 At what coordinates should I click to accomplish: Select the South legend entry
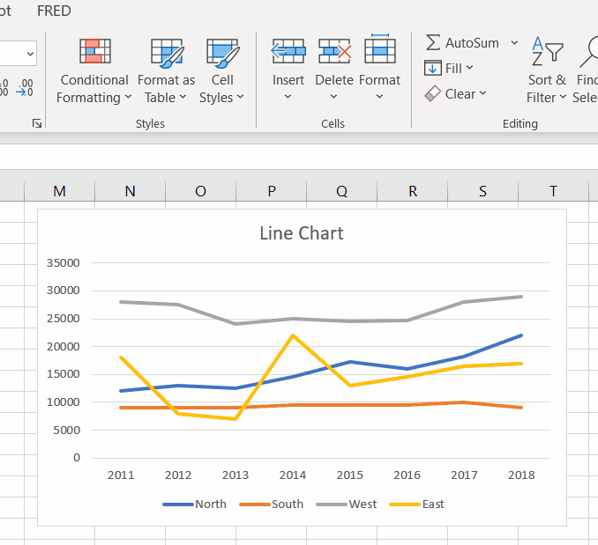(x=271, y=504)
